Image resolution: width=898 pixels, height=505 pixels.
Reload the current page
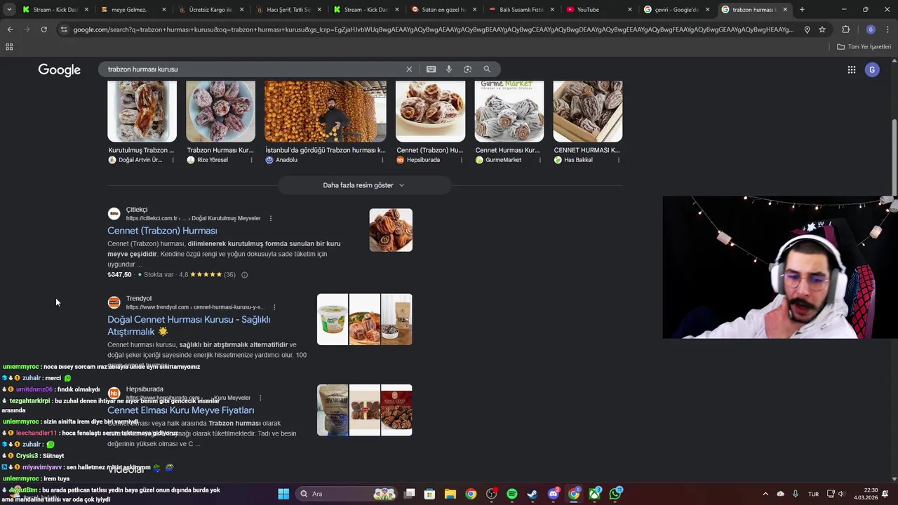(43, 29)
